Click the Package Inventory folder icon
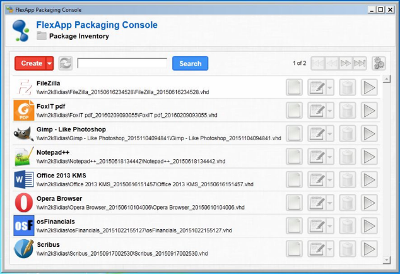The height and width of the screenshot is (274, 400). [x=42, y=36]
